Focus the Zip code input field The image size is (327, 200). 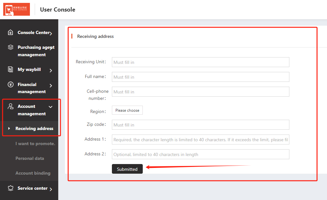[x=200, y=125]
